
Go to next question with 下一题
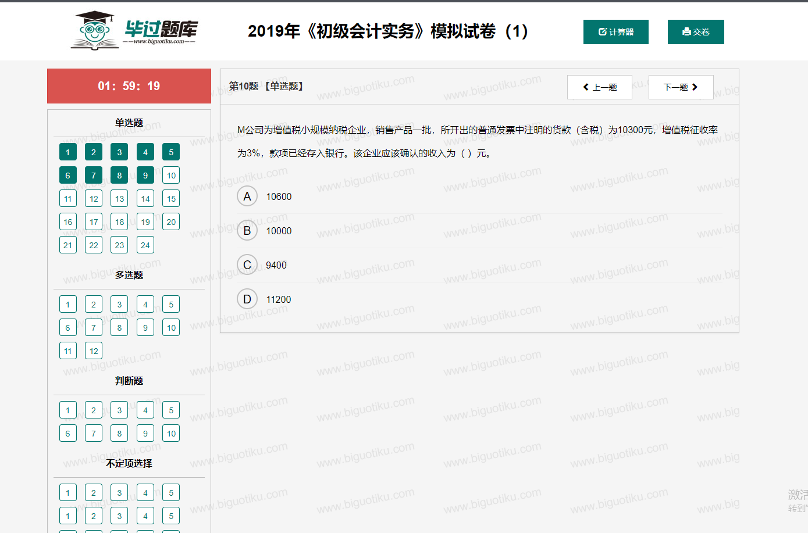pyautogui.click(x=681, y=87)
